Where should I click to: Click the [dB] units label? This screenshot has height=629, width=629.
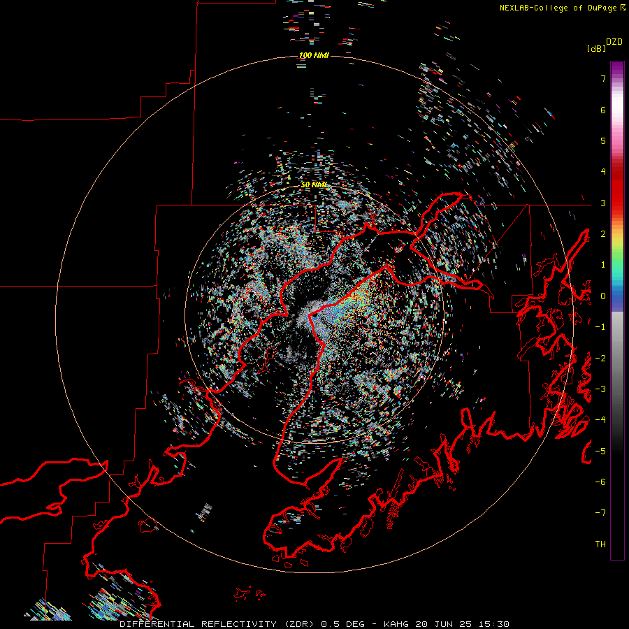pyautogui.click(x=596, y=48)
